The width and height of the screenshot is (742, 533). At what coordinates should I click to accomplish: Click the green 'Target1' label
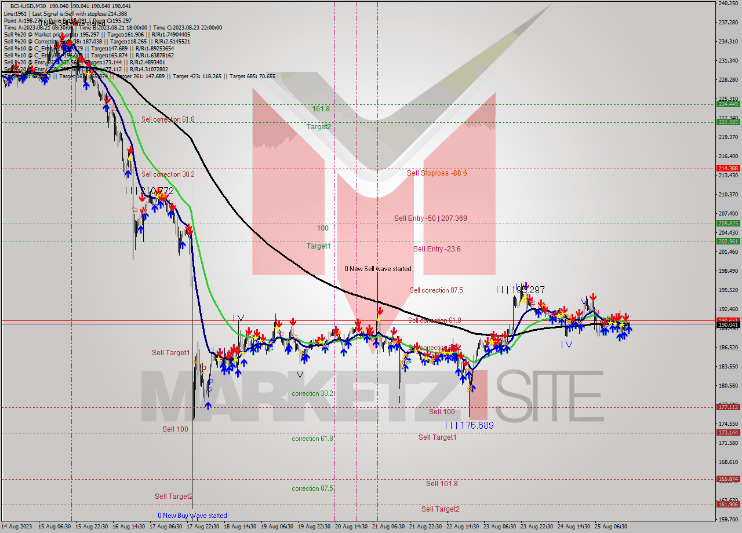(319, 246)
